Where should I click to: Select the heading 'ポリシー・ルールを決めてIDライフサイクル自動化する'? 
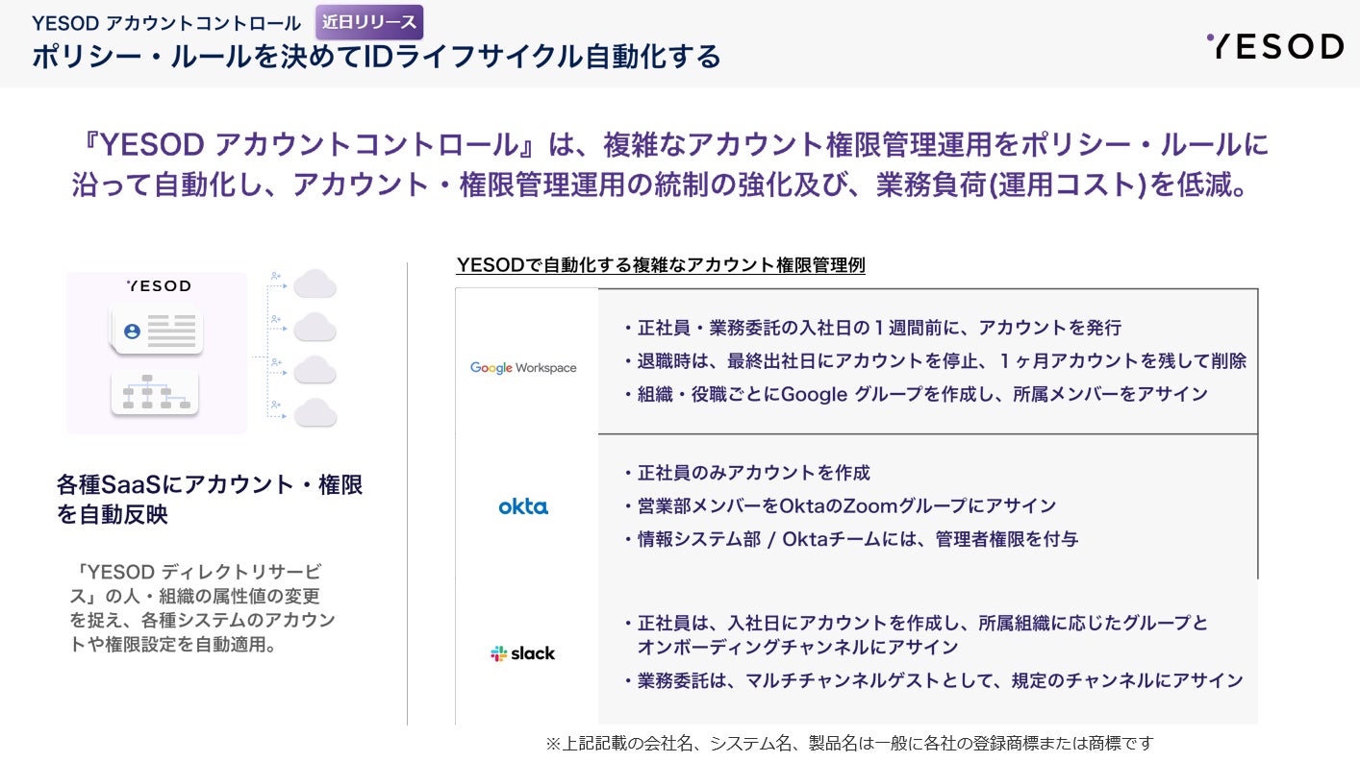pos(376,57)
